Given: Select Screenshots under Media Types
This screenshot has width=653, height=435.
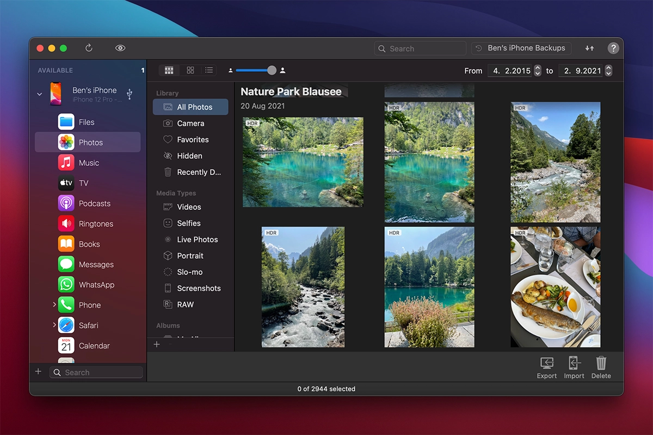Looking at the screenshot, I should click(198, 288).
